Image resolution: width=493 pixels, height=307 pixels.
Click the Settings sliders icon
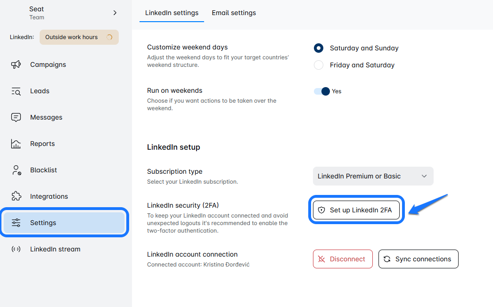[x=16, y=223]
